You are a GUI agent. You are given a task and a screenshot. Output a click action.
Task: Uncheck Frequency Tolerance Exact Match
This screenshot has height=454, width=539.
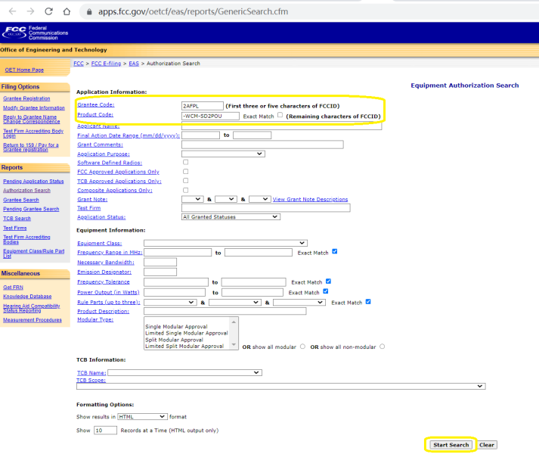pyautogui.click(x=328, y=281)
